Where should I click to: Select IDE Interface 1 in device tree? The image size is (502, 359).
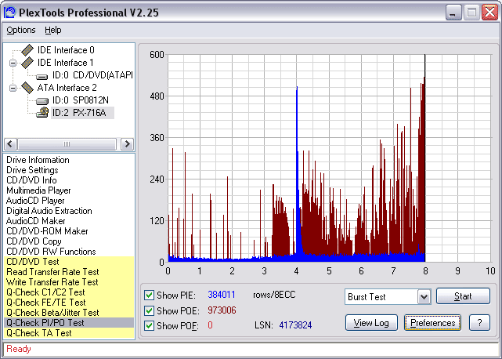click(65, 63)
